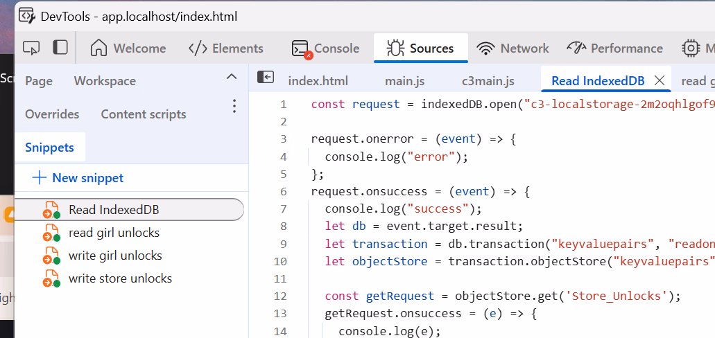Toggle device emulation toolbar icon

[x=60, y=48]
